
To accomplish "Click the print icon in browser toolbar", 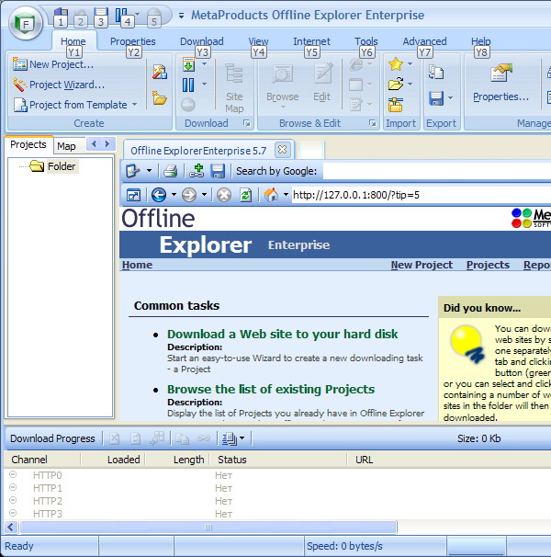I will (171, 172).
